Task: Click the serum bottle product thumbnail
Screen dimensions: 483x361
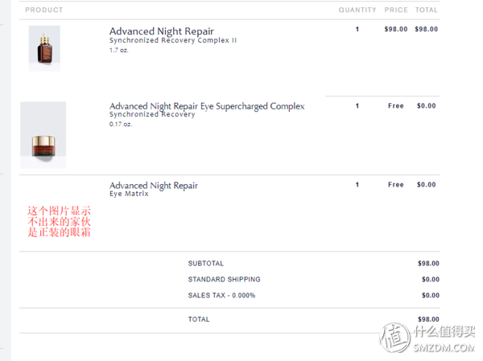Action: [44, 48]
